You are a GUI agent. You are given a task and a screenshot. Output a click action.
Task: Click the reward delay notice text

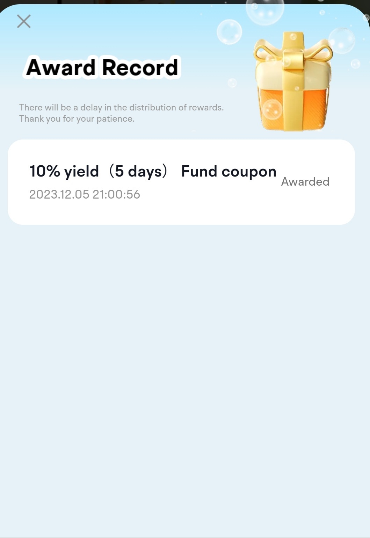121,113
